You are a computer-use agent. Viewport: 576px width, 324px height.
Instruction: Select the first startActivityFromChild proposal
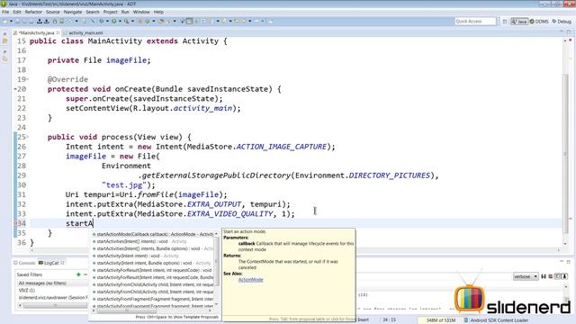[x=153, y=284]
